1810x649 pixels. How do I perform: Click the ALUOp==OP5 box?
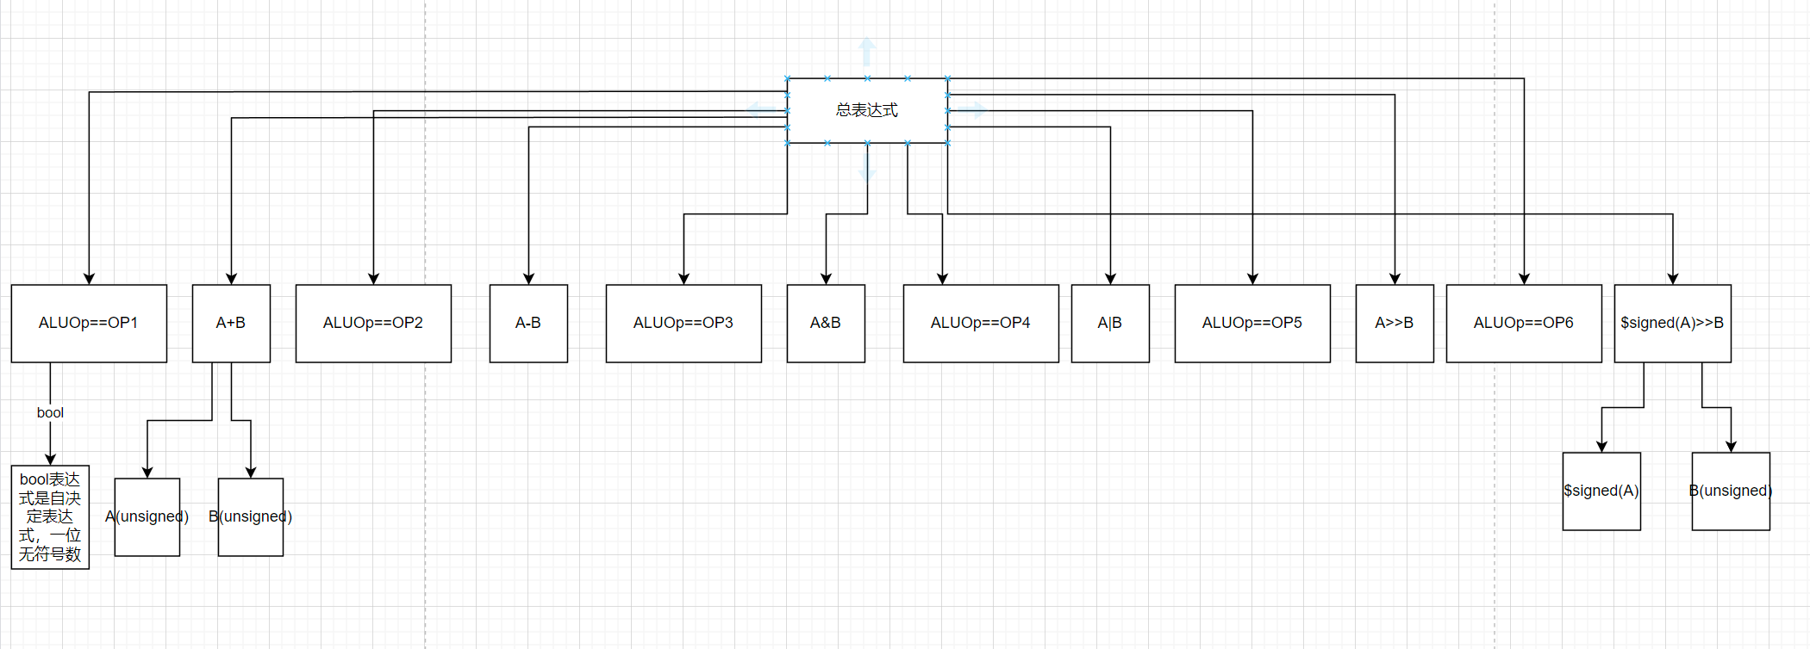click(x=1252, y=323)
